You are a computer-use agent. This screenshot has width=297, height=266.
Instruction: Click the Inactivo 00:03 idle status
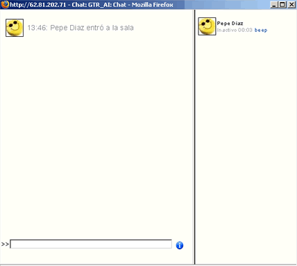pos(235,30)
